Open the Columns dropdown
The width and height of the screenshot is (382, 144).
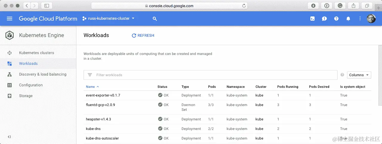(x=359, y=75)
